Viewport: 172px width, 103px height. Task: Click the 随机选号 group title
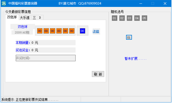click(117, 12)
